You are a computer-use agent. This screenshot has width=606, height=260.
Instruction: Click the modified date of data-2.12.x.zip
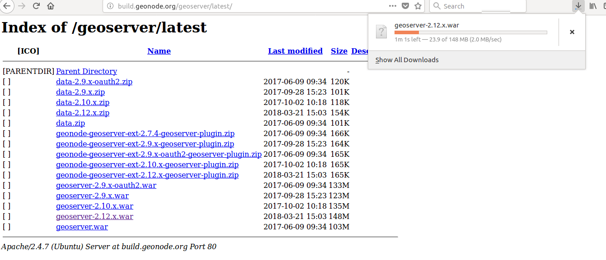tap(295, 113)
